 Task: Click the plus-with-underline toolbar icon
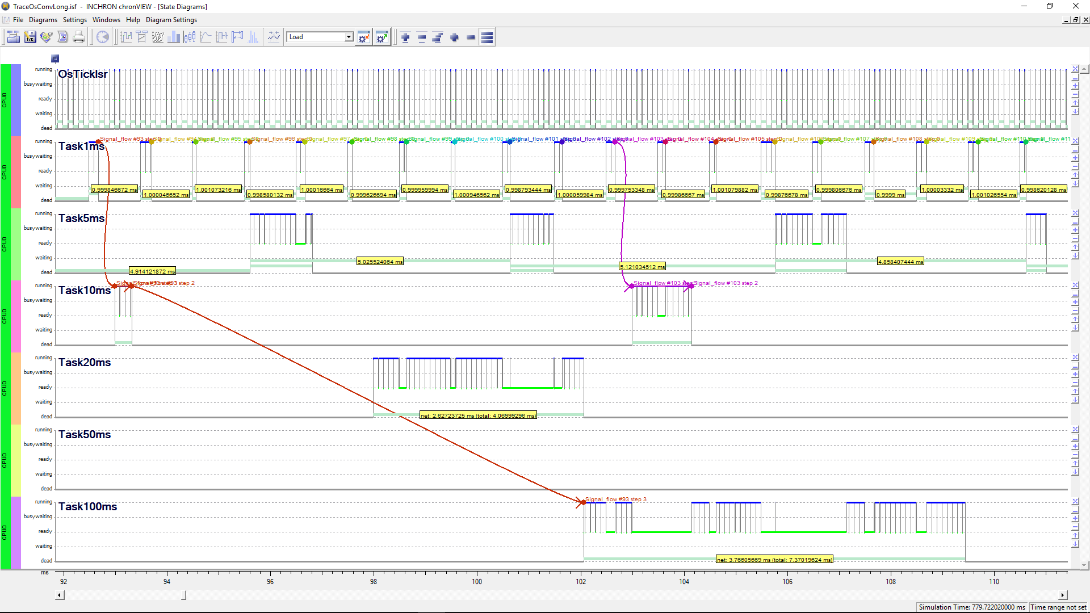[405, 37]
